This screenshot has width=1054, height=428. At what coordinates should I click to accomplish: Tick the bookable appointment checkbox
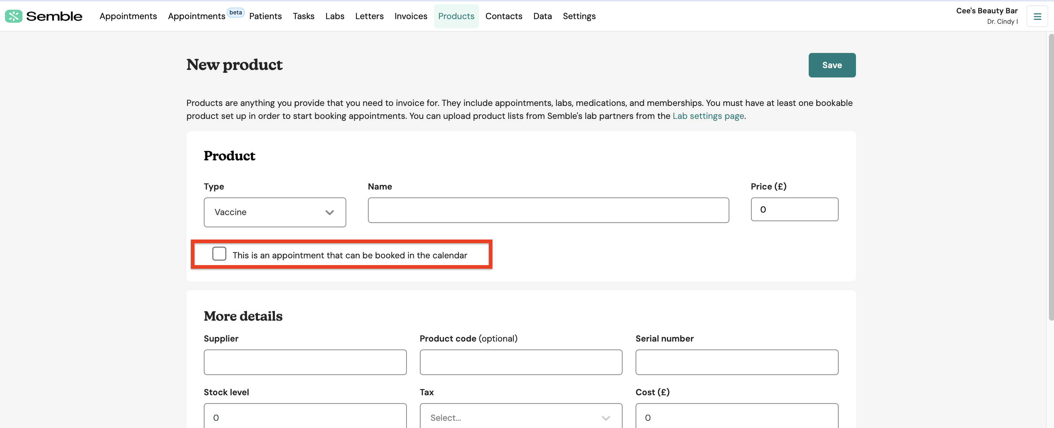click(x=219, y=253)
